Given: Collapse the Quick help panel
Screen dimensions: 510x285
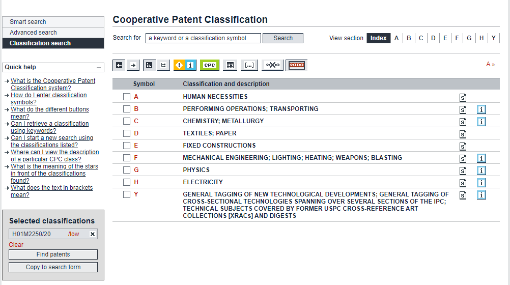Looking at the screenshot, I should (x=98, y=67).
